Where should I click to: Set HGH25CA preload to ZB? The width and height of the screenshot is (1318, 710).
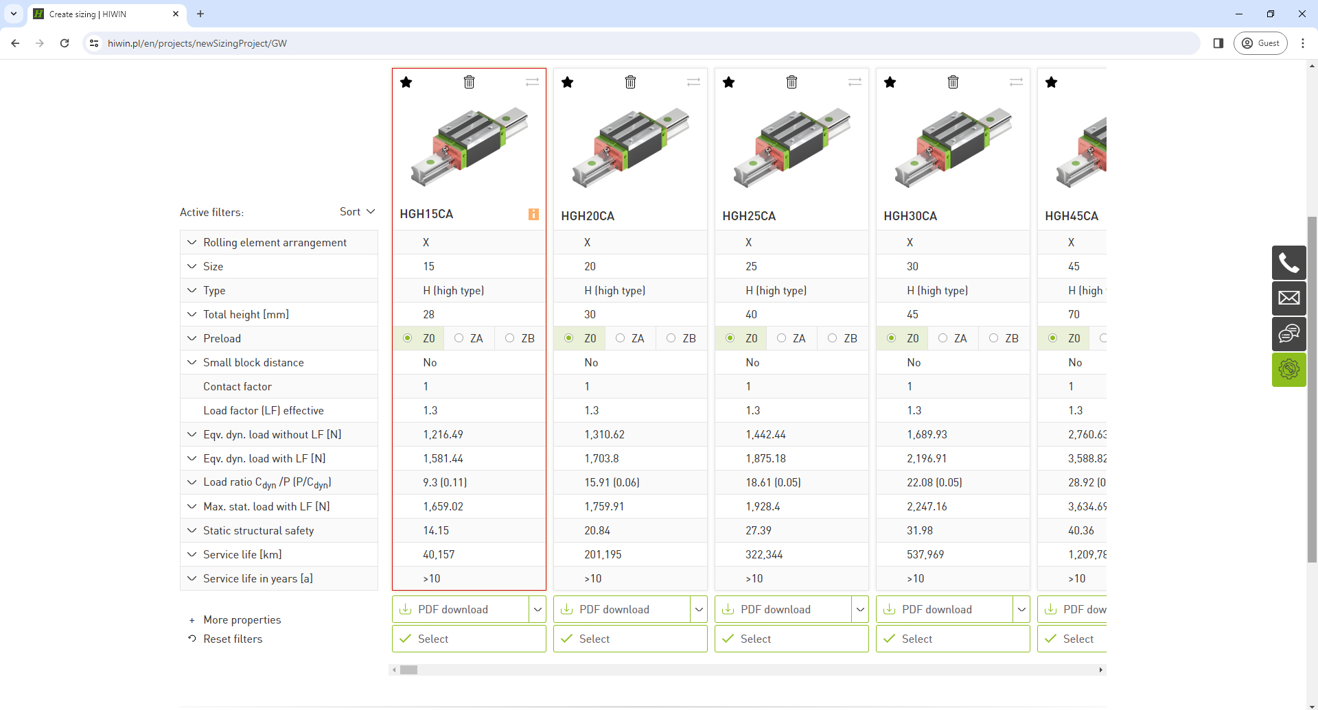pos(832,338)
